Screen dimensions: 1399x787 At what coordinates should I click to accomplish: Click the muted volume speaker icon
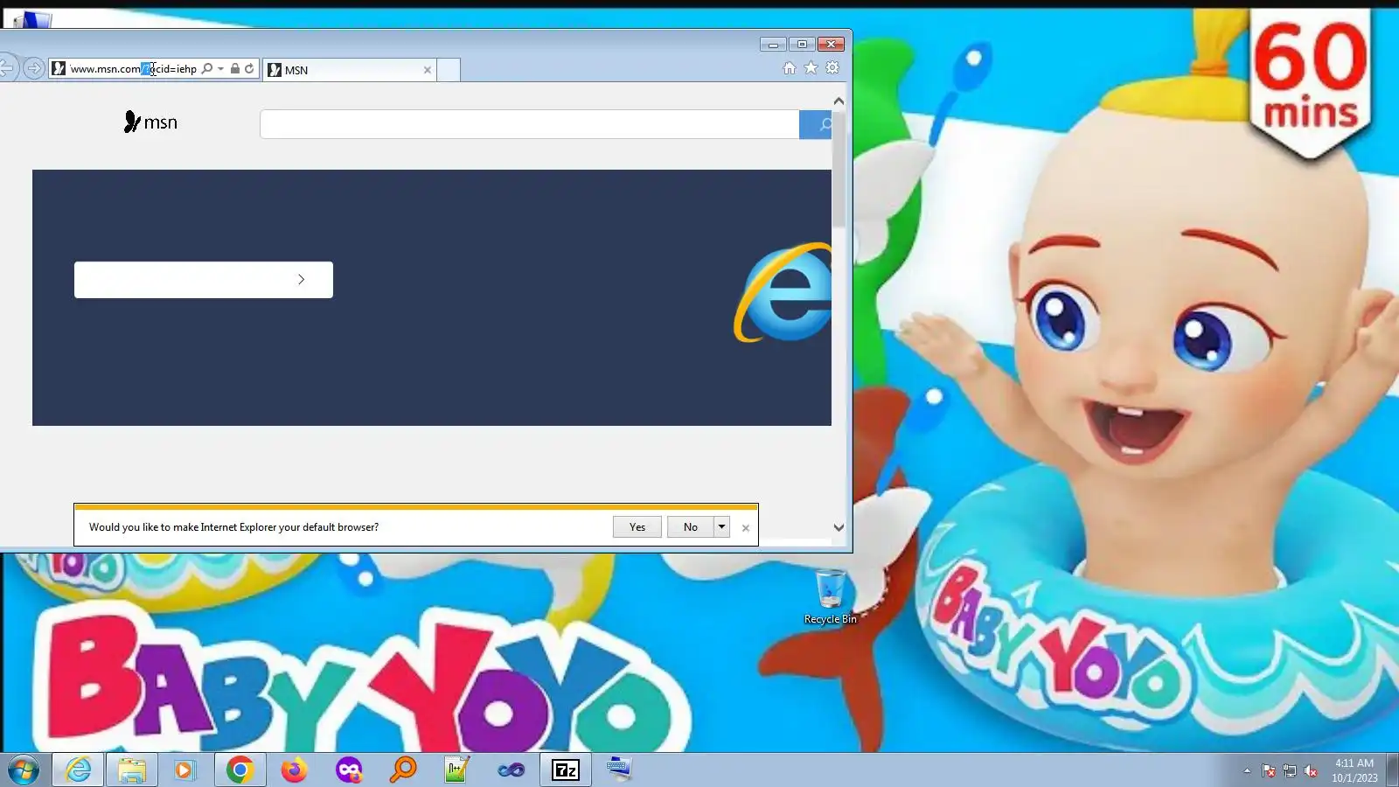pyautogui.click(x=1311, y=770)
